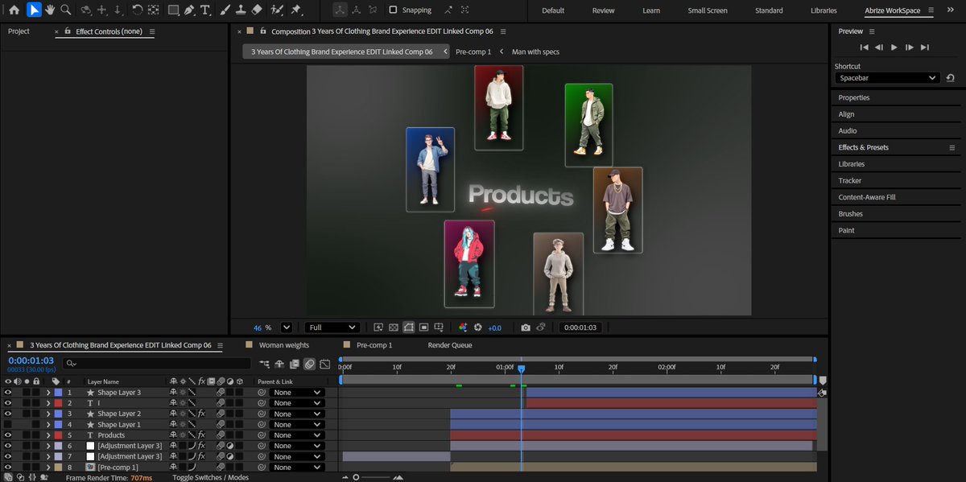Click the Rotation tool icon
Viewport: 966px width, 482px height.
point(137,10)
